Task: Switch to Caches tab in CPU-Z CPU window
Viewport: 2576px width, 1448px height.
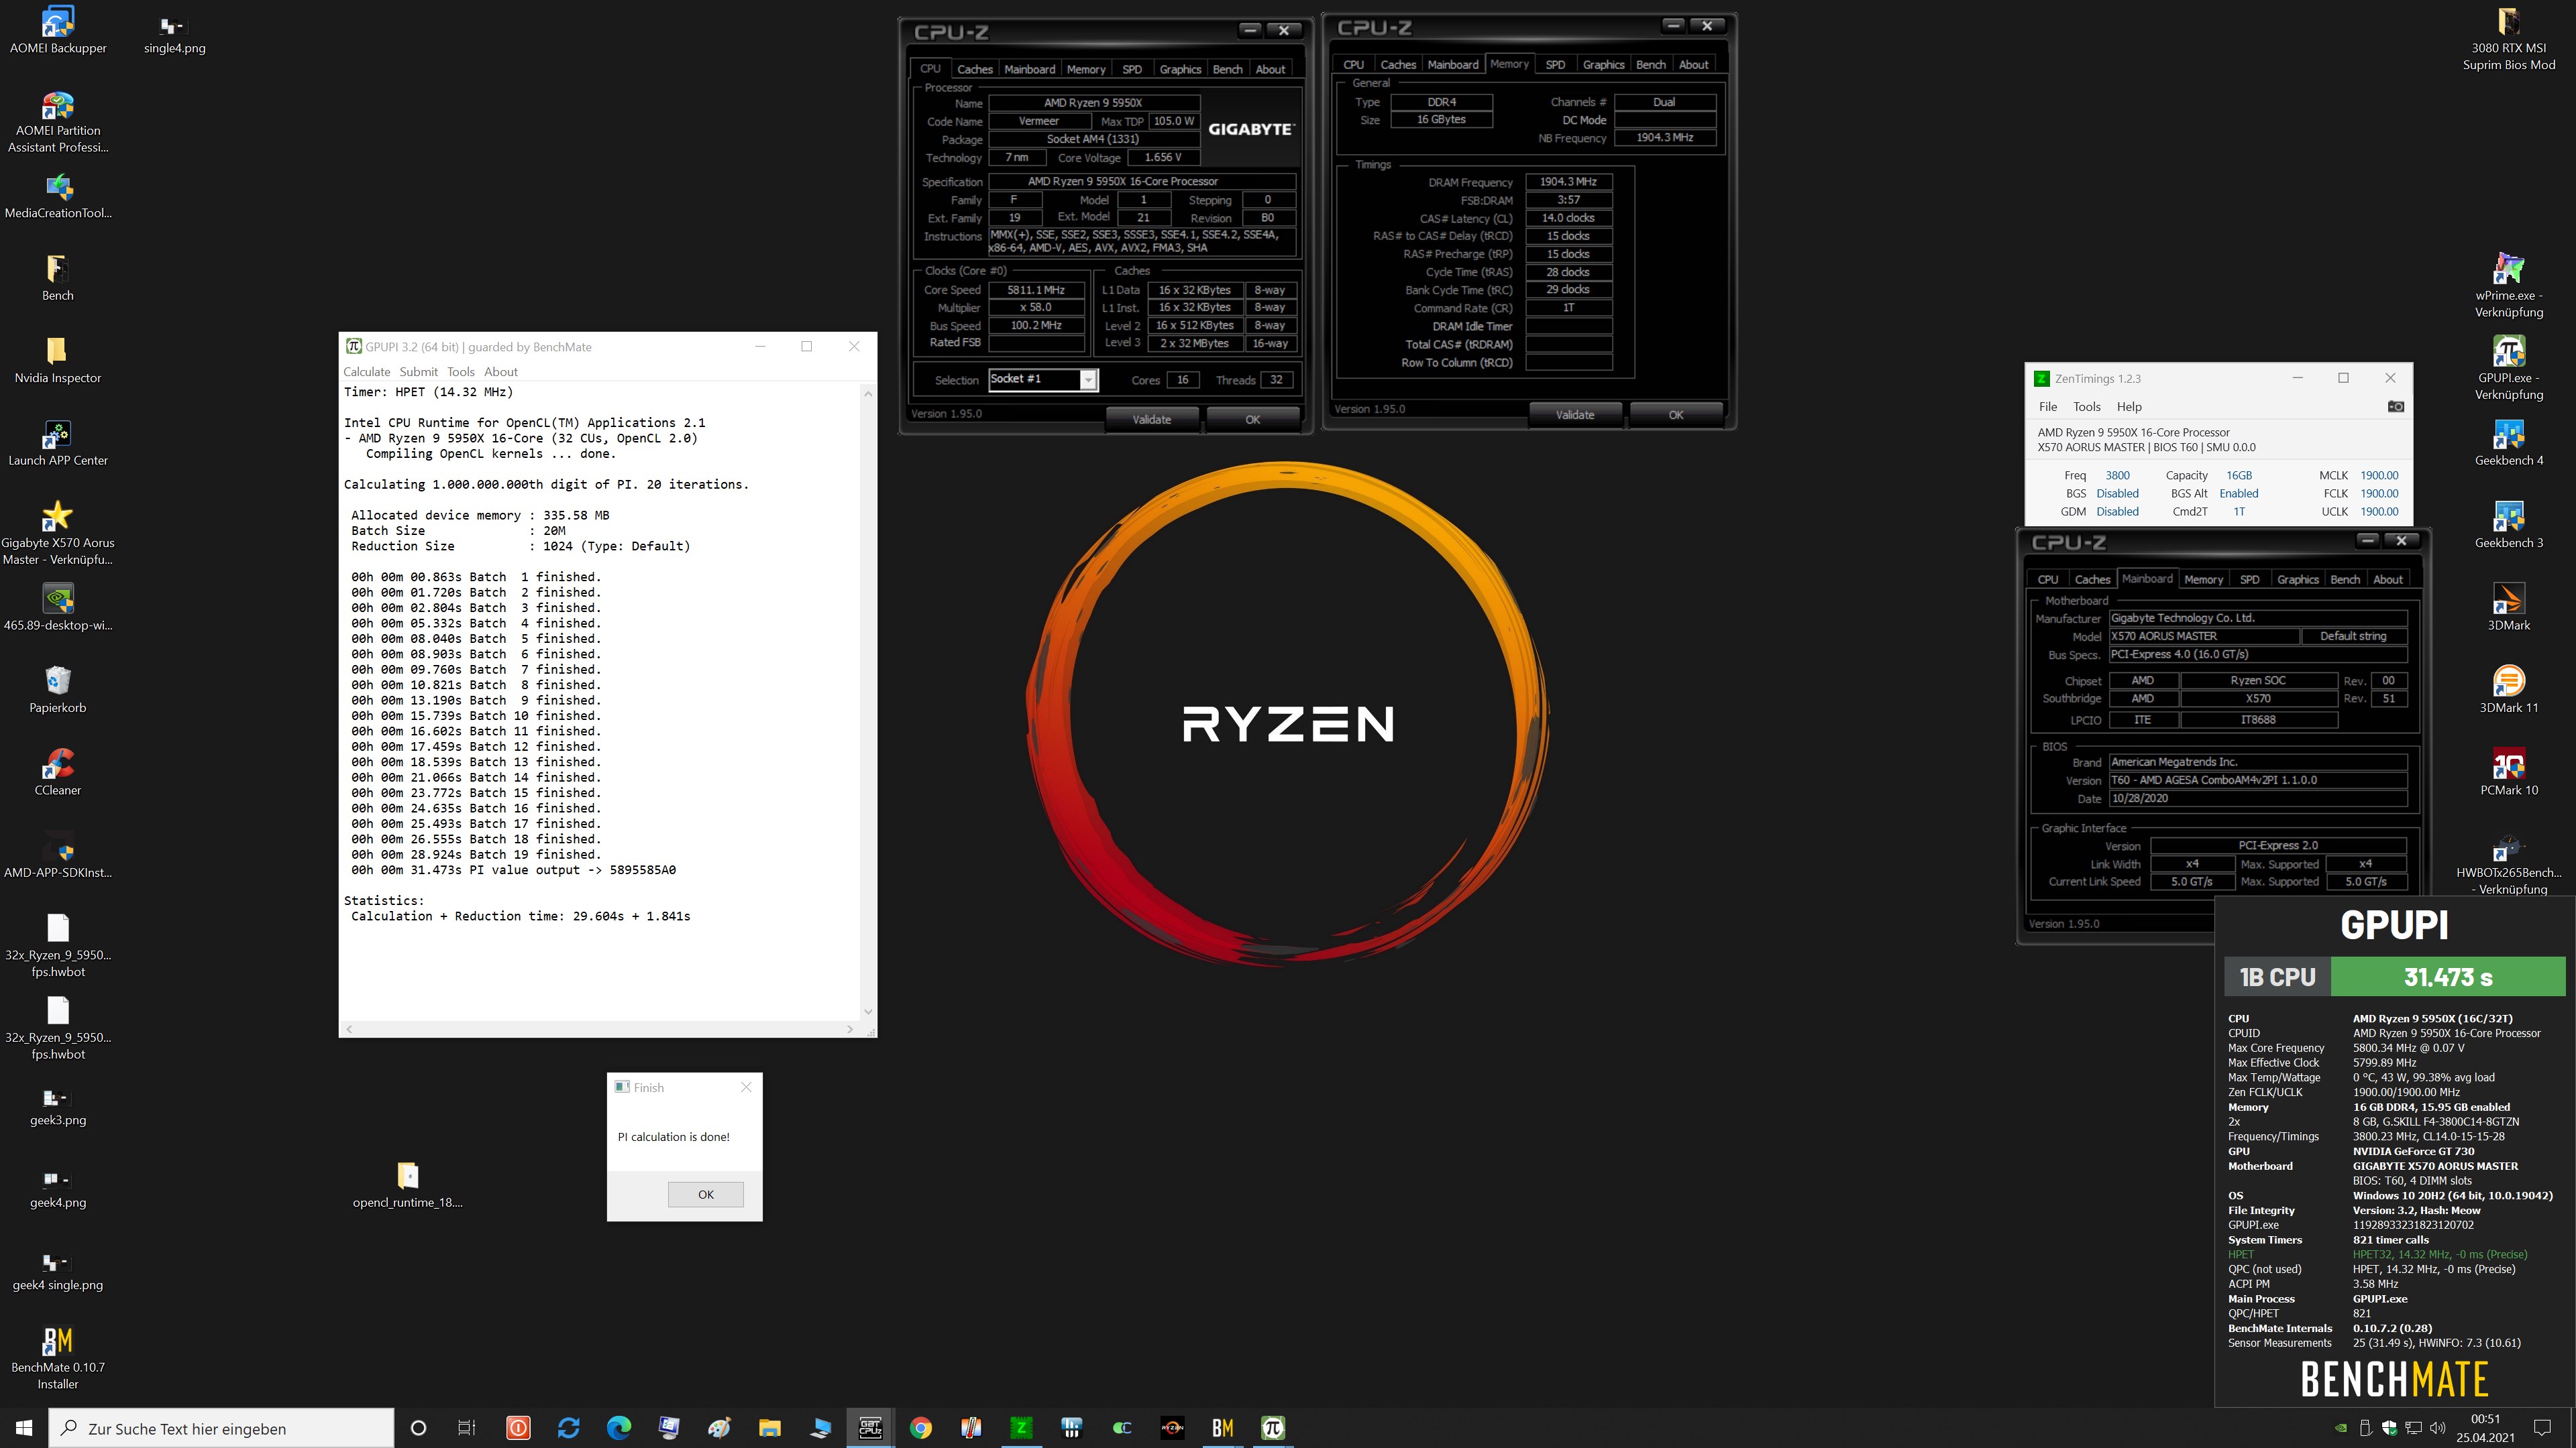Action: click(974, 69)
